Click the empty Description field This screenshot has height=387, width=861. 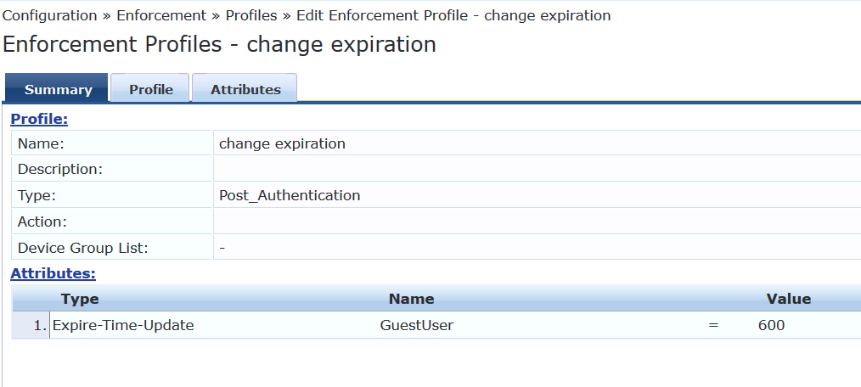537,169
